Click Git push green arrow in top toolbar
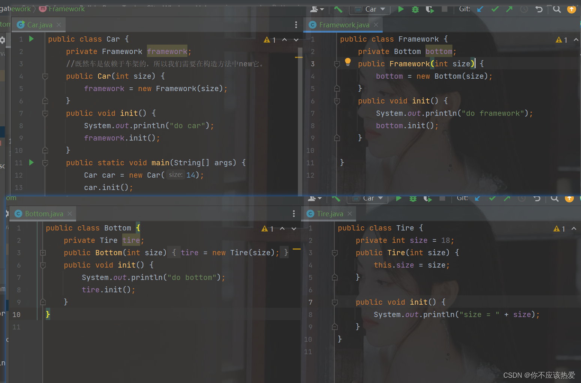 click(509, 9)
